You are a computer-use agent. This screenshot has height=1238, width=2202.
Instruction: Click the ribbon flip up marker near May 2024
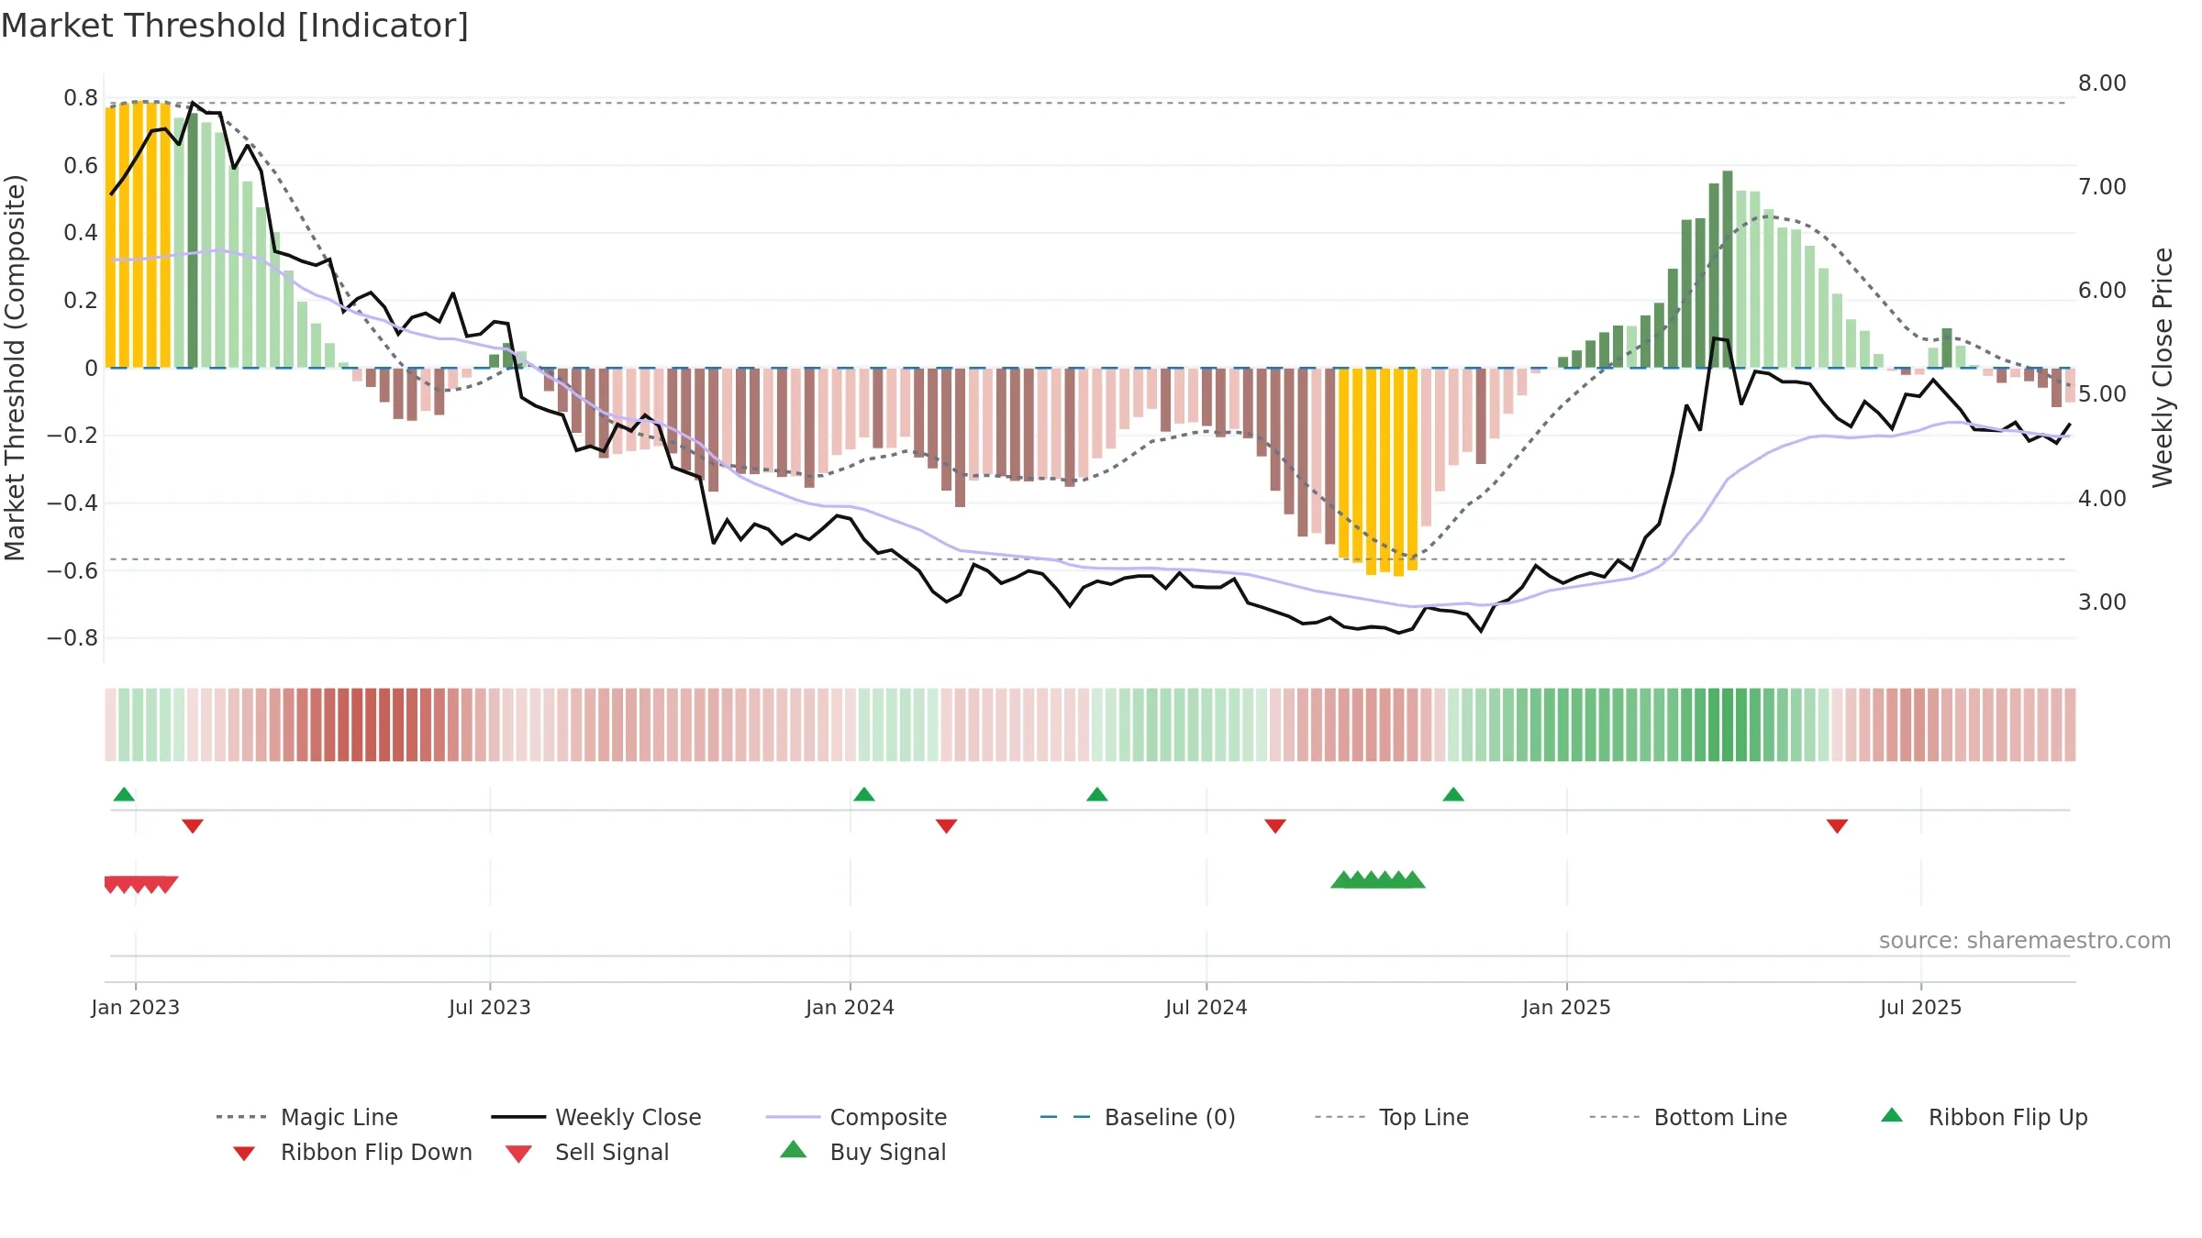pyautogui.click(x=1097, y=794)
